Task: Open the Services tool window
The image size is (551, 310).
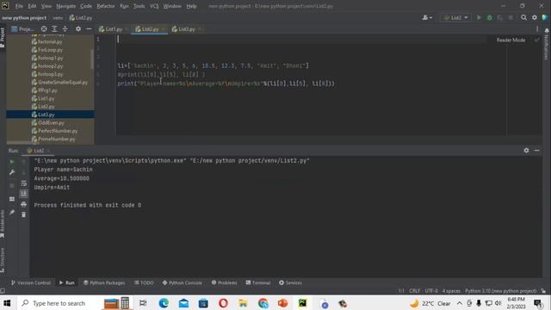Action: (x=290, y=282)
